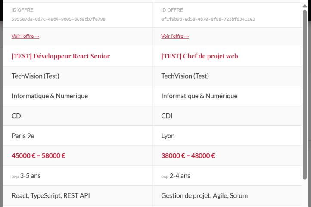
Task: Click the scrollbar up arrow
Action: [x=305, y=6]
